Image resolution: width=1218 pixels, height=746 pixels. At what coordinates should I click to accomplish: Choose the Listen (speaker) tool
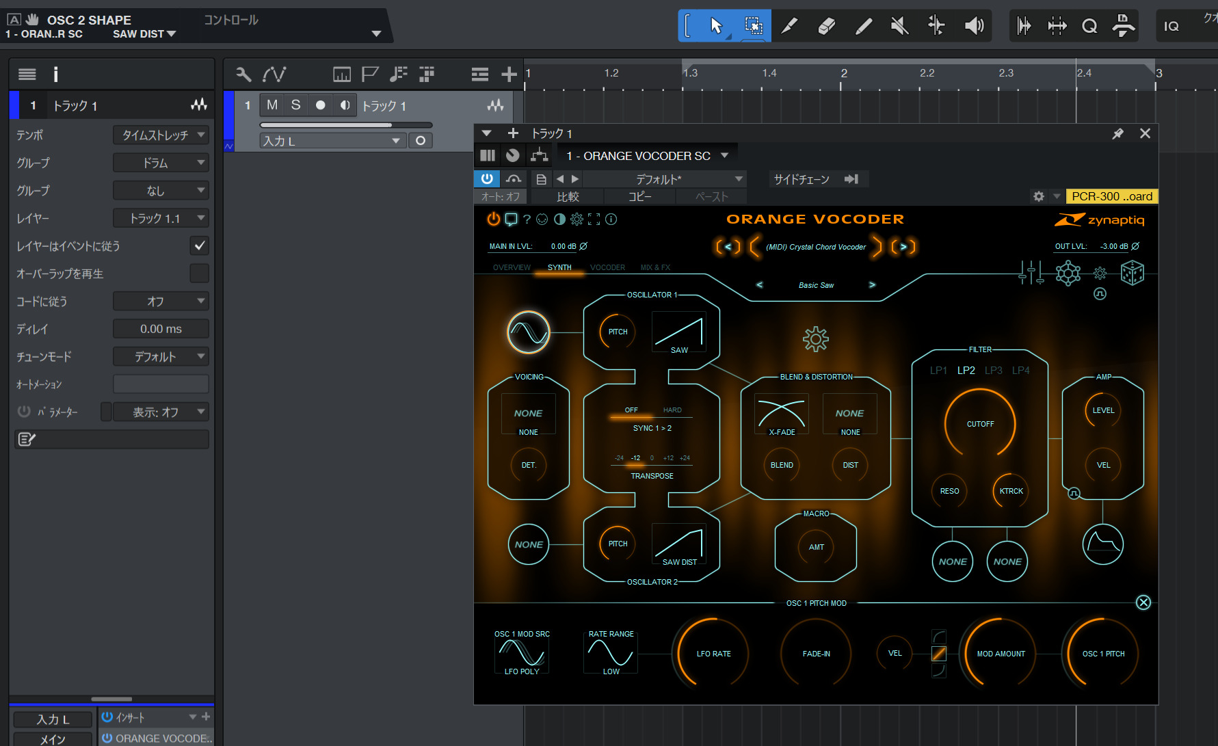[974, 26]
